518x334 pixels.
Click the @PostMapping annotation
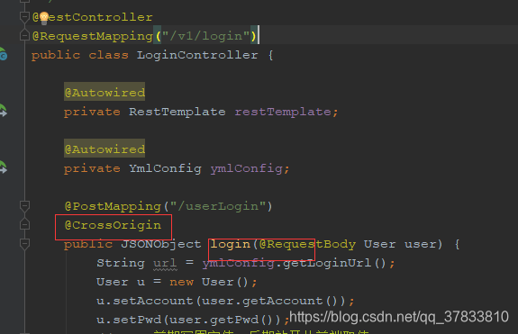[x=113, y=206]
